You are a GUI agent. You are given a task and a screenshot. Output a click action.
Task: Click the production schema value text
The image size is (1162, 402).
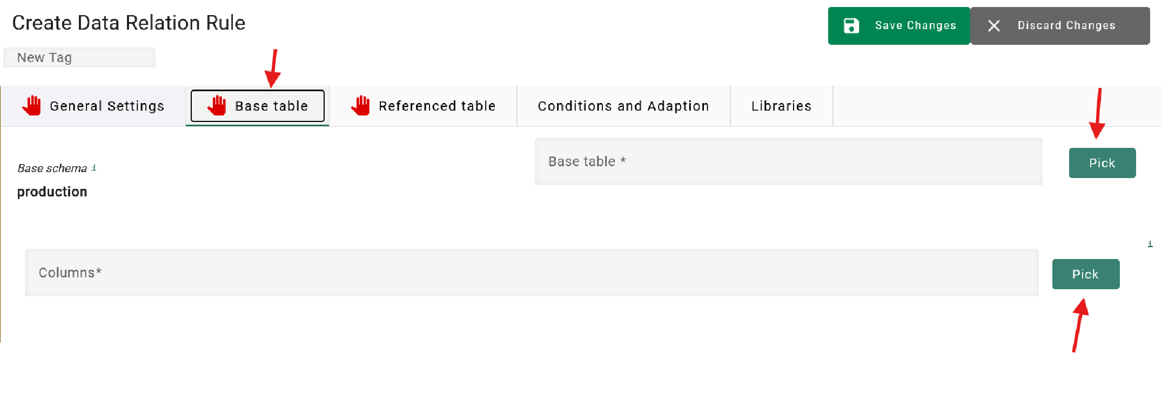click(52, 192)
